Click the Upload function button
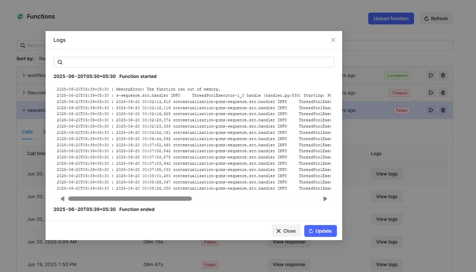The width and height of the screenshot is (476, 272). [391, 18]
